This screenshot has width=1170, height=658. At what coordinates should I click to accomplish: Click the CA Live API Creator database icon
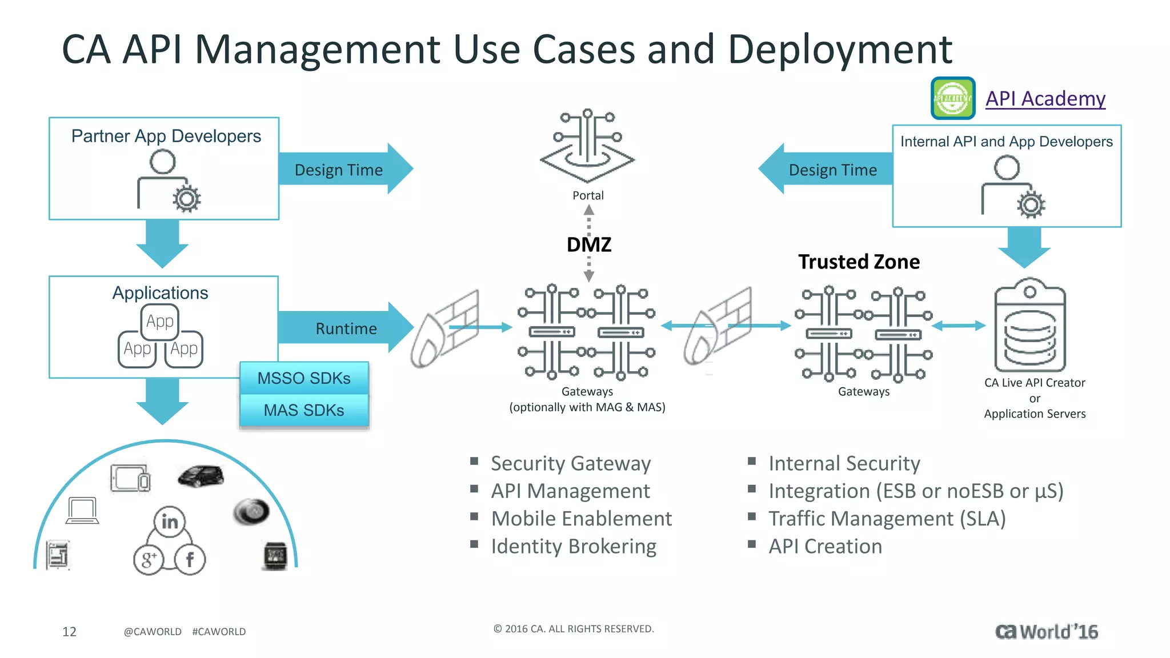tap(1029, 326)
